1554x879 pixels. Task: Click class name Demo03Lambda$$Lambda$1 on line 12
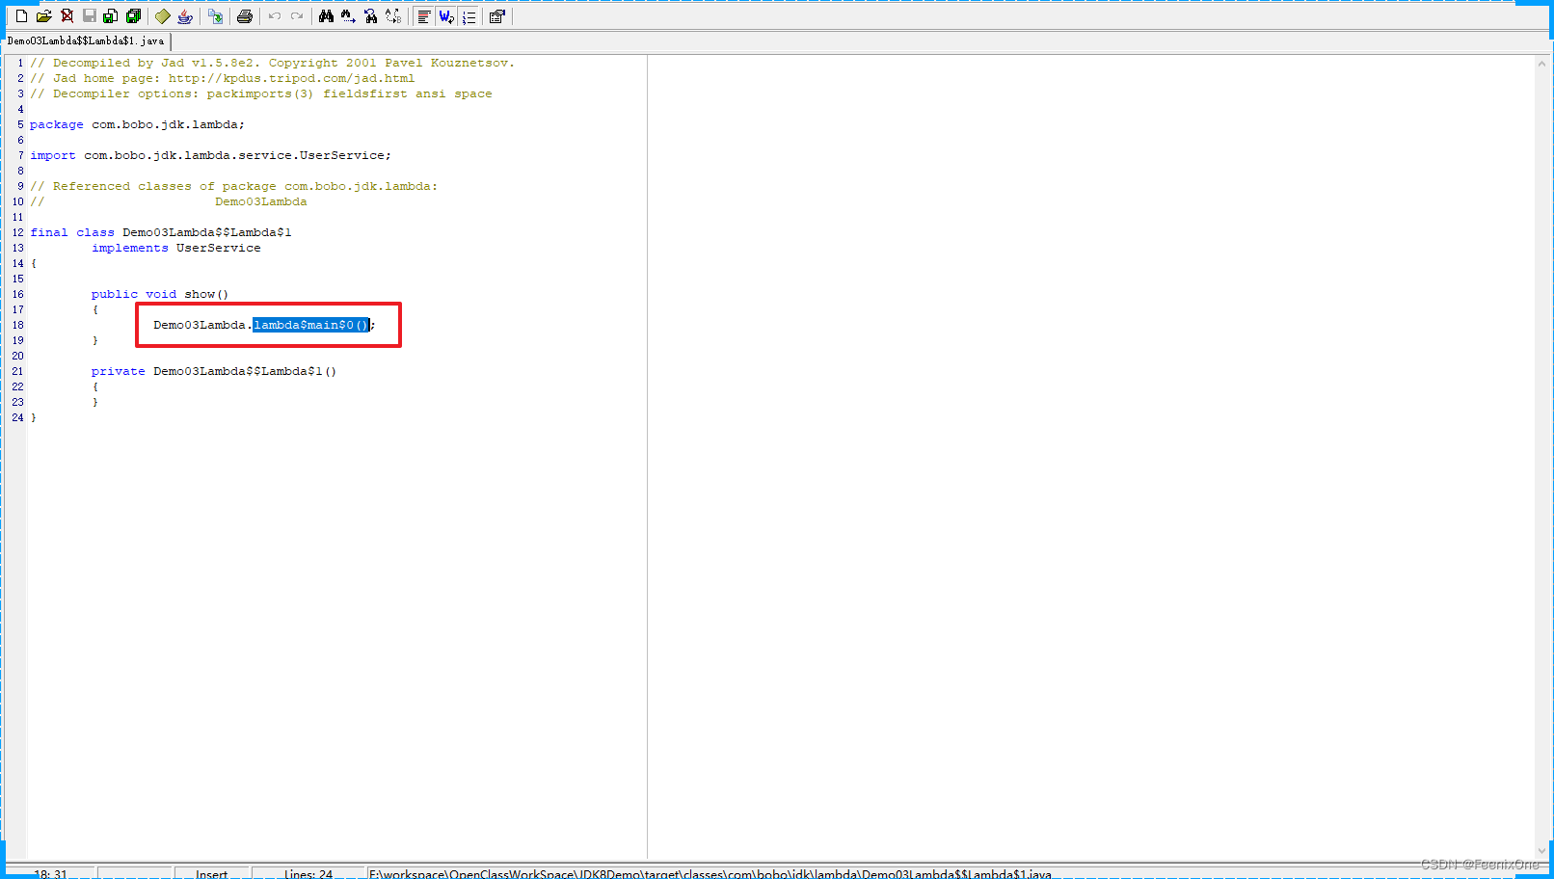(207, 232)
